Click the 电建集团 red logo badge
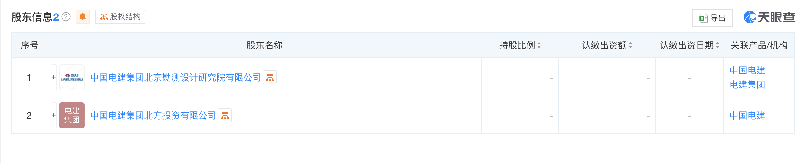The image size is (805, 163). tap(72, 115)
